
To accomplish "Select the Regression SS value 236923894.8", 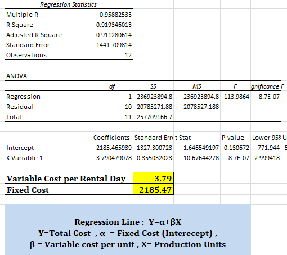I will pyautogui.click(x=153, y=97).
